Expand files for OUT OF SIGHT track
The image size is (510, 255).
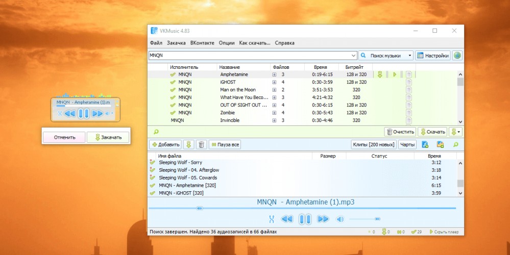tap(274, 105)
